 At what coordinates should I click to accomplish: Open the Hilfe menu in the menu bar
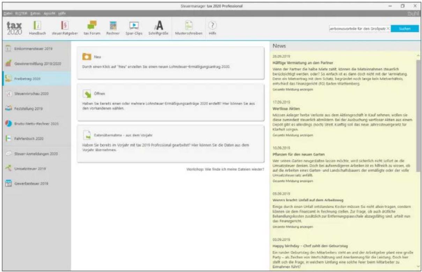pos(61,13)
